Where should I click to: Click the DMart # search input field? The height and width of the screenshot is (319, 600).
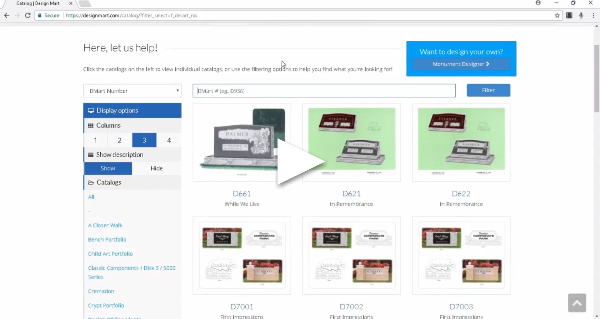pyautogui.click(x=324, y=91)
